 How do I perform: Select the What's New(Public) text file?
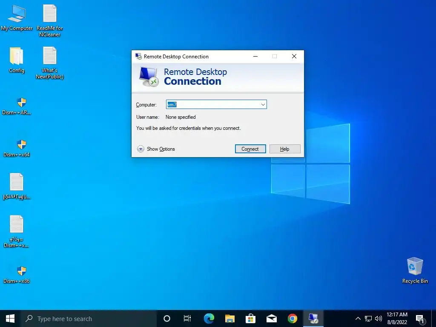[49, 63]
